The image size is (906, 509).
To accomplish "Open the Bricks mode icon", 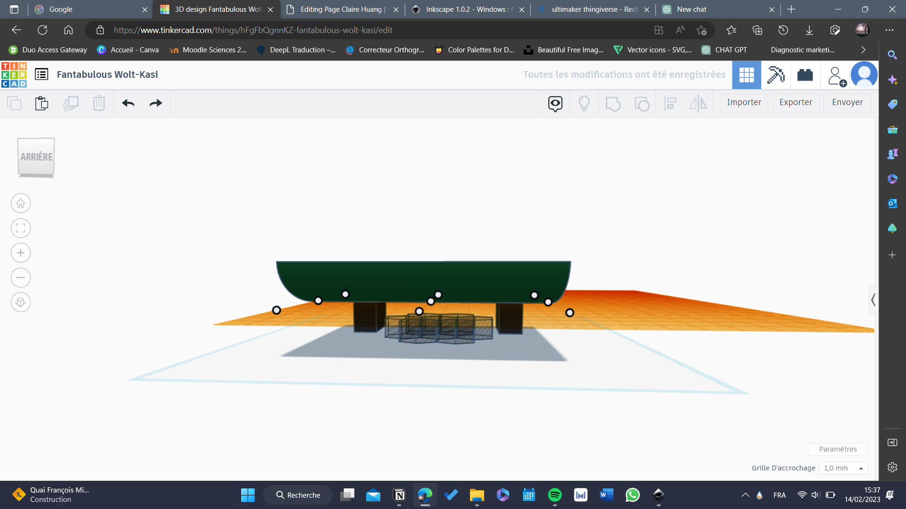I will 805,75.
